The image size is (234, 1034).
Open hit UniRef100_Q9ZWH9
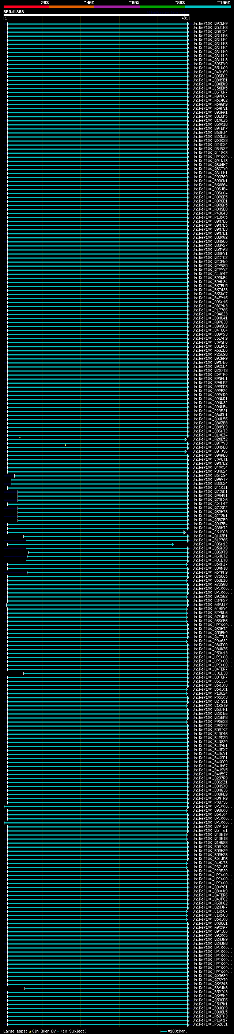(x=210, y=24)
